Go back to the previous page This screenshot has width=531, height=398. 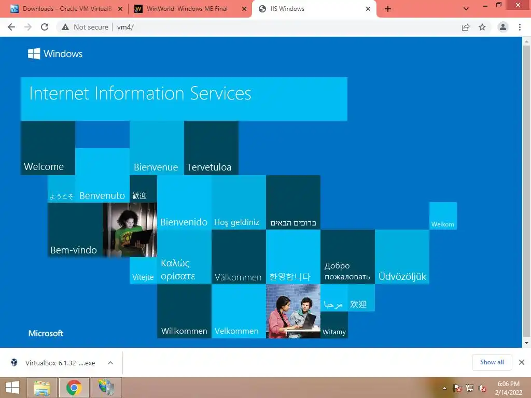[11, 27]
